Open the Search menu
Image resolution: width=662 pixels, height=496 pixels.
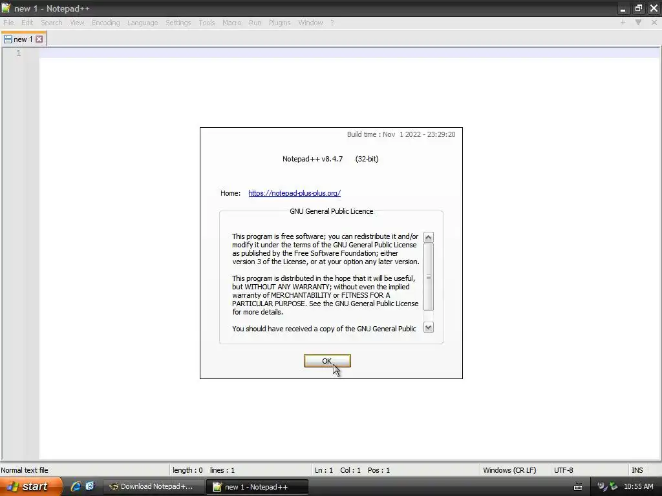(x=52, y=23)
